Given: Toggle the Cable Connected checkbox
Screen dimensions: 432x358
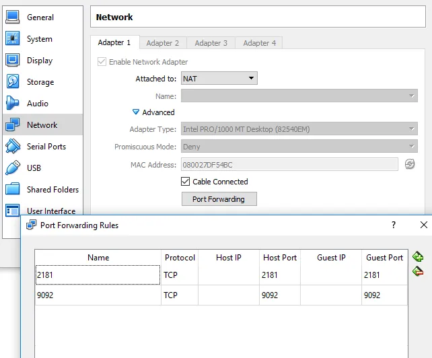Looking at the screenshot, I should 186,182.
